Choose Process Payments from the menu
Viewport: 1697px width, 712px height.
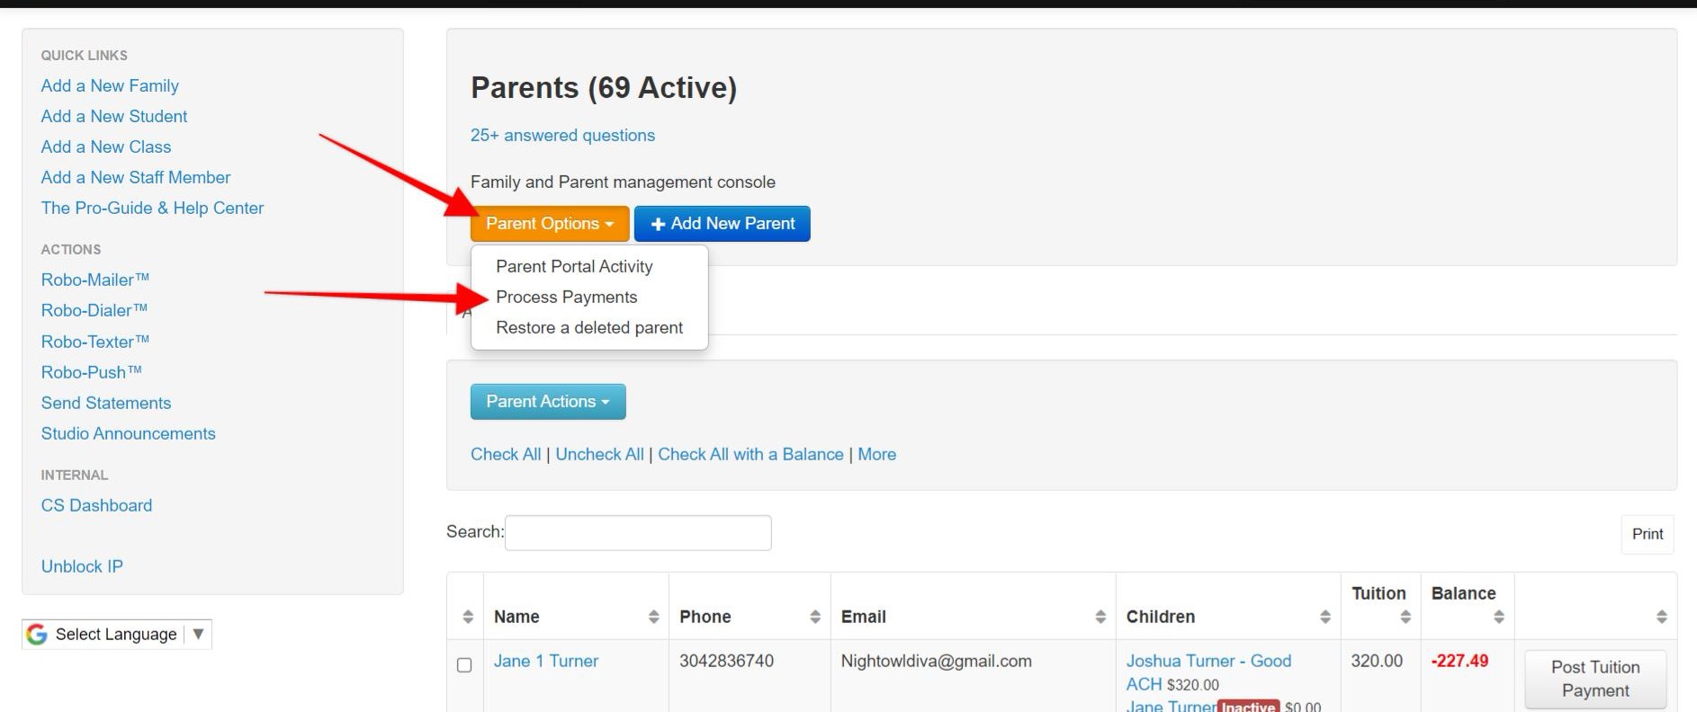(567, 298)
